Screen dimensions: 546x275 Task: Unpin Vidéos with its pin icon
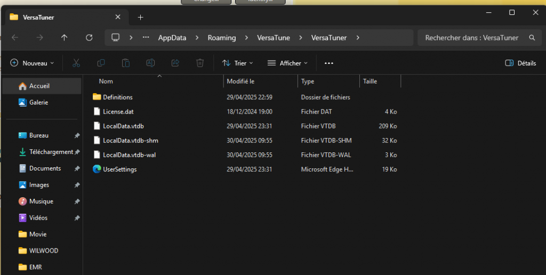[x=77, y=218]
